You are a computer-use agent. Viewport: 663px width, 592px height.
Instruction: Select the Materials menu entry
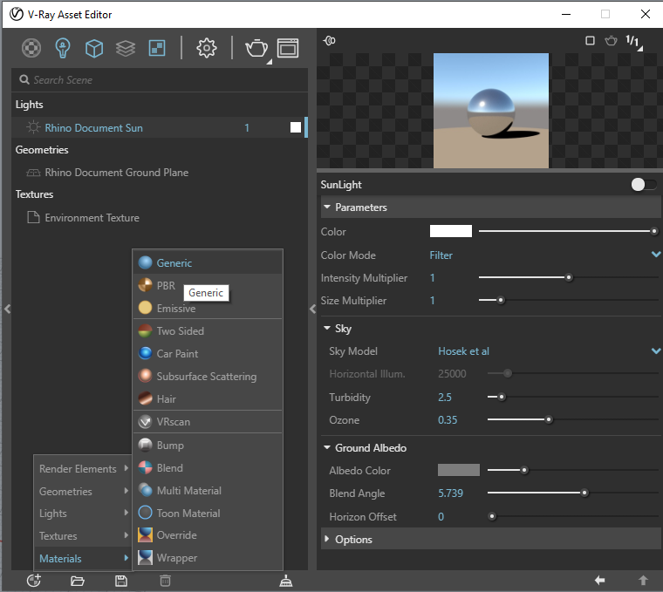(83, 558)
